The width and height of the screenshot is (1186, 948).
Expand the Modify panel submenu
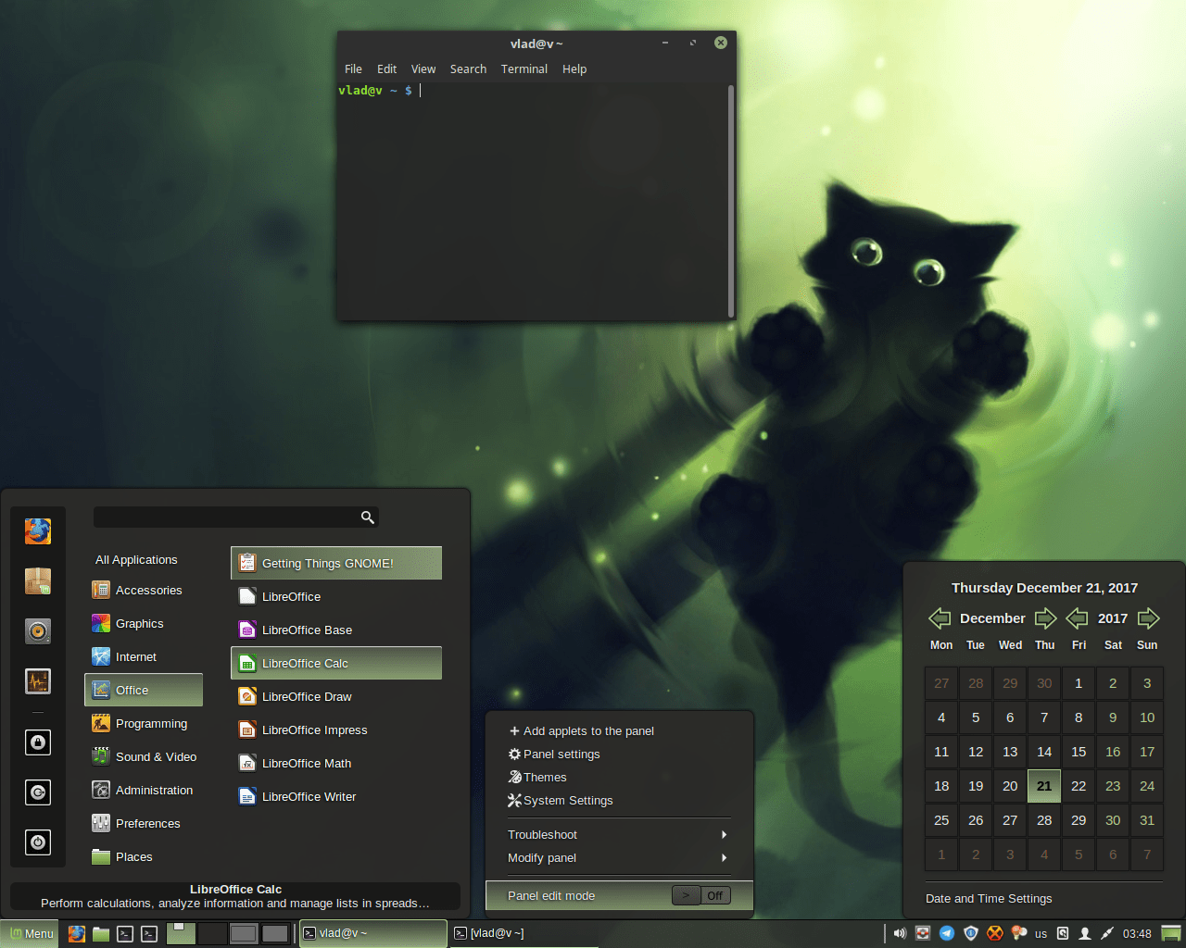pos(619,858)
